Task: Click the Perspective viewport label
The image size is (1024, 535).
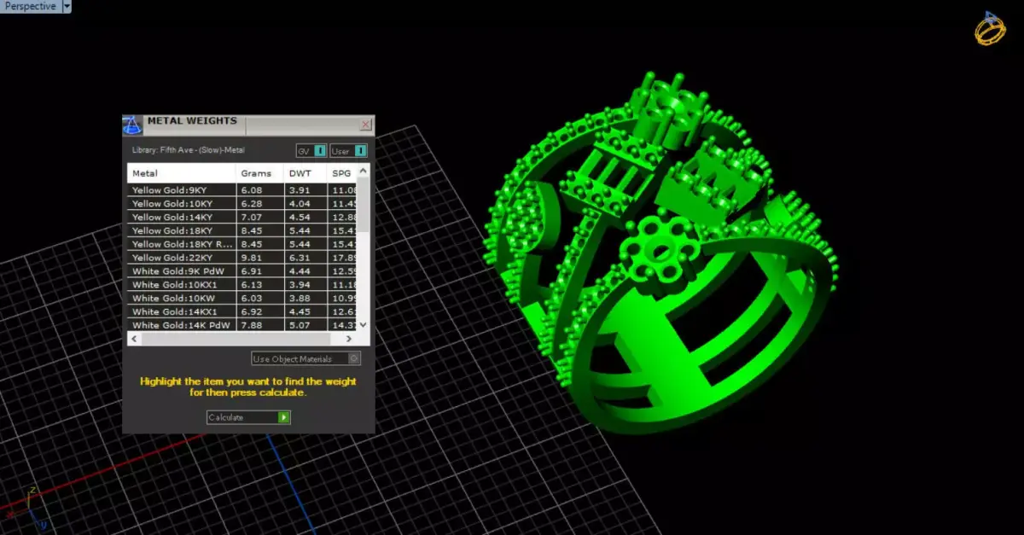Action: [31, 7]
